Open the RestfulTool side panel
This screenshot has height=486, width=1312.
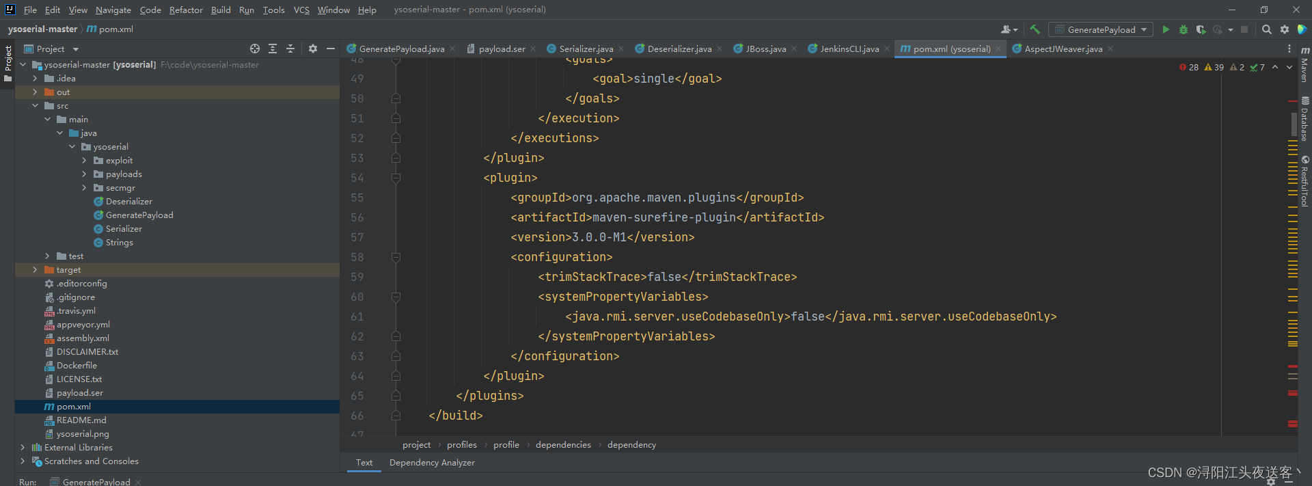1304,181
